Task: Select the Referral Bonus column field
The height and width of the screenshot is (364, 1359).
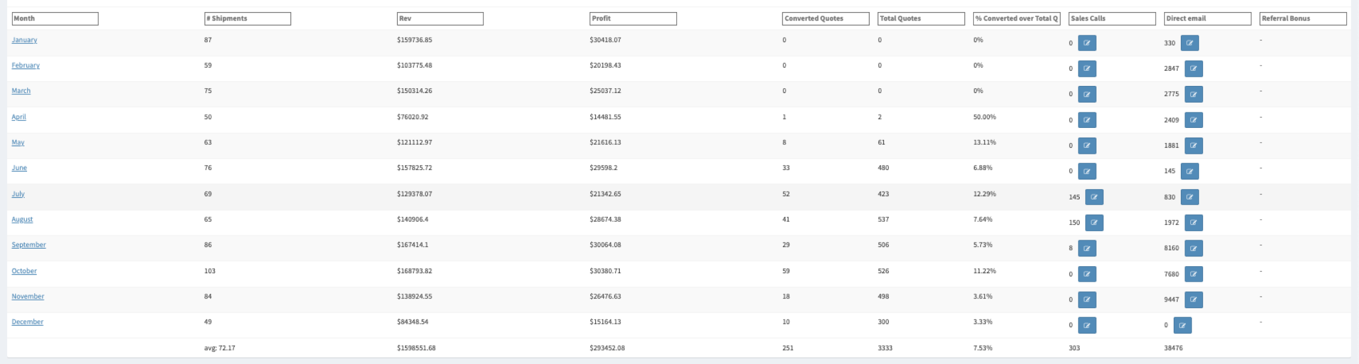Action: pyautogui.click(x=1302, y=19)
